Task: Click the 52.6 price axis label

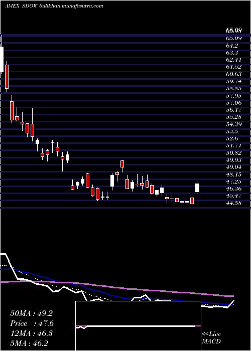Action: pos(232,138)
